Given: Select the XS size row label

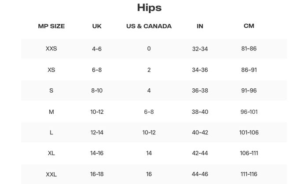Looking at the screenshot, I should click(51, 70).
